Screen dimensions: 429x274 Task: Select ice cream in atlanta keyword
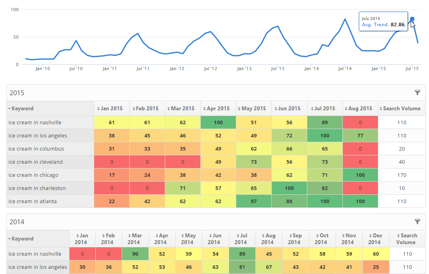click(x=32, y=201)
